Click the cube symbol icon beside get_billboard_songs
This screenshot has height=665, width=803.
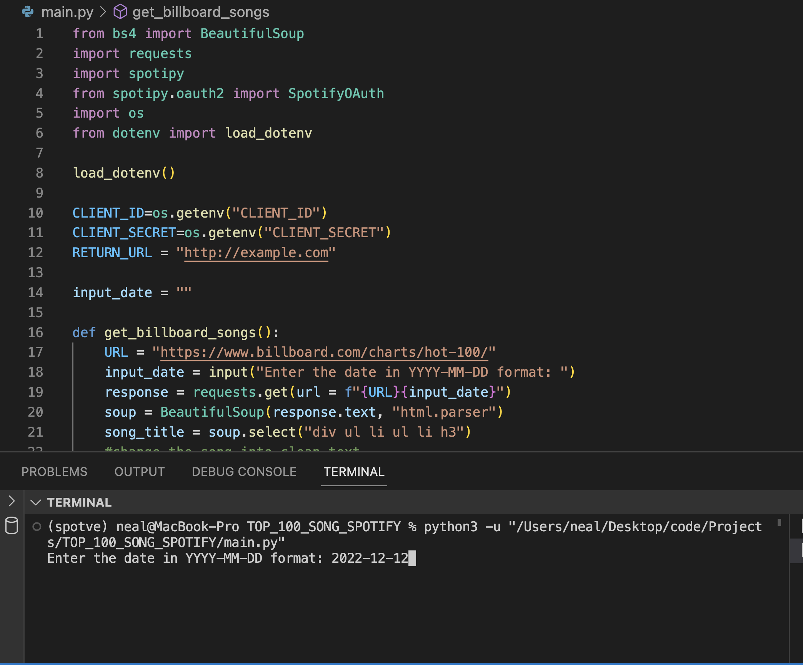[x=120, y=12]
